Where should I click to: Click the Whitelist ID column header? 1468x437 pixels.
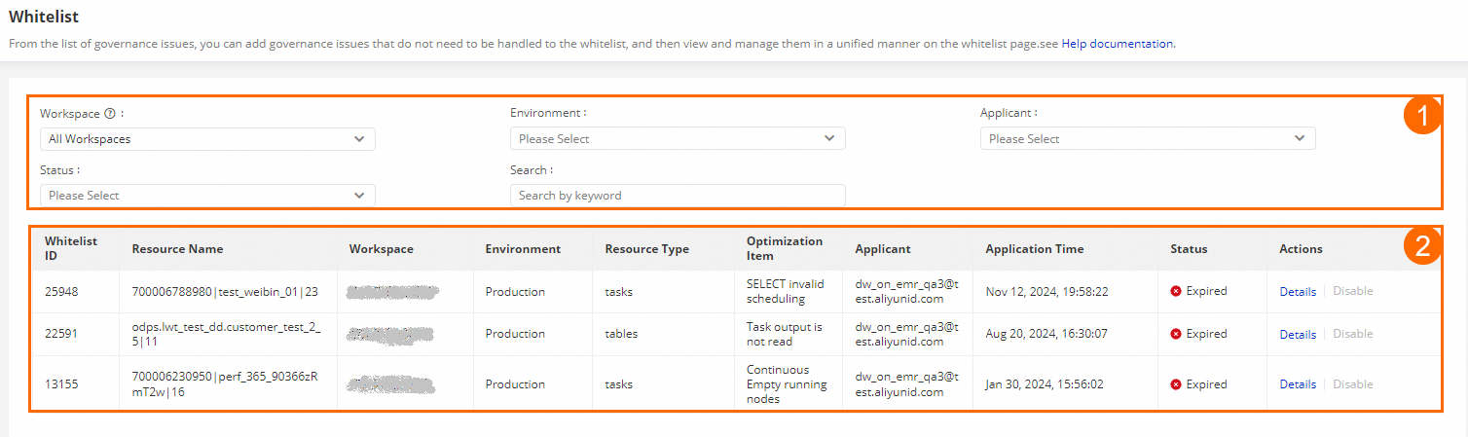[71, 249]
